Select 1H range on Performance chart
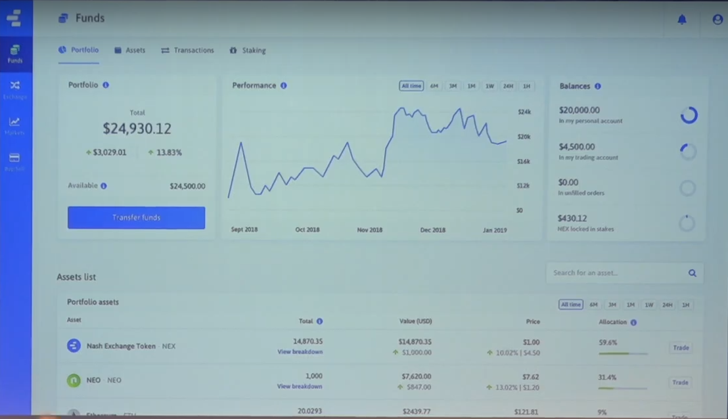This screenshot has width=728, height=419. coord(526,86)
